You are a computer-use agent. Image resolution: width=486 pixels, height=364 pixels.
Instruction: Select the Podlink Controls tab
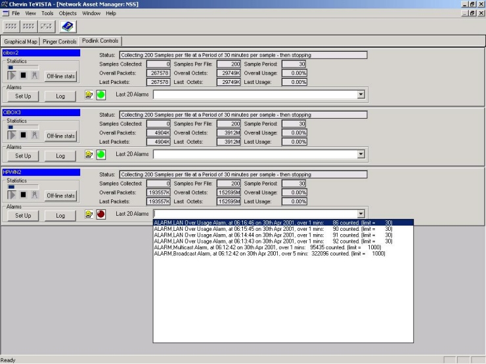[100, 41]
